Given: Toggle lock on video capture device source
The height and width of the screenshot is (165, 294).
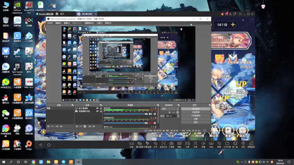Looking at the screenshot, I should pyautogui.click(x=101, y=111).
